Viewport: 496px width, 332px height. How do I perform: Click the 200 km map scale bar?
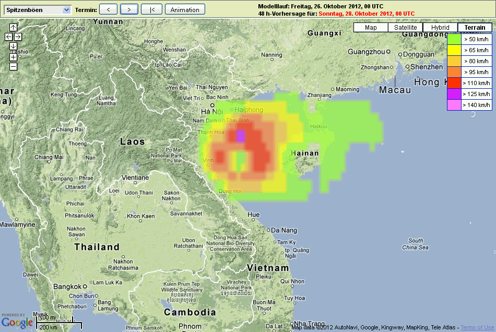point(59,325)
